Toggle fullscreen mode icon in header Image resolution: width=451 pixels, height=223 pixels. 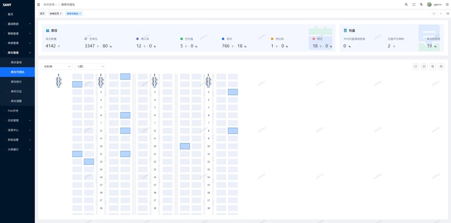click(414, 5)
